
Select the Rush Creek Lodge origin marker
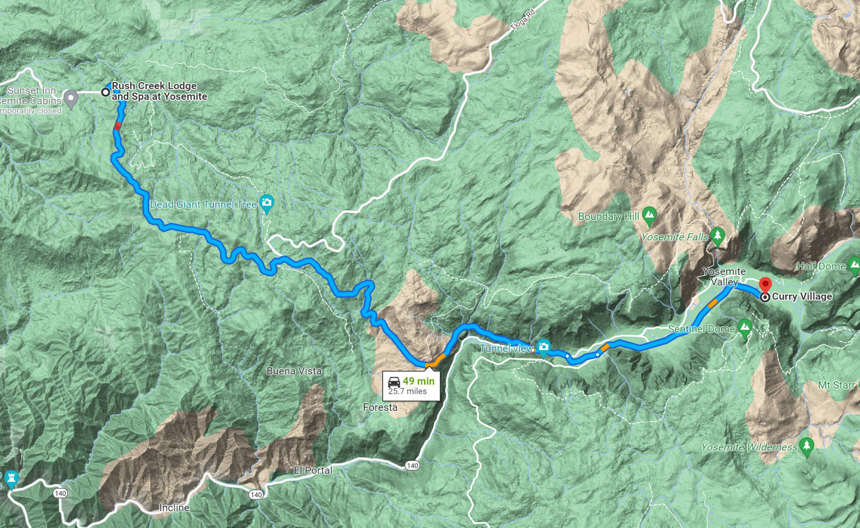point(105,92)
